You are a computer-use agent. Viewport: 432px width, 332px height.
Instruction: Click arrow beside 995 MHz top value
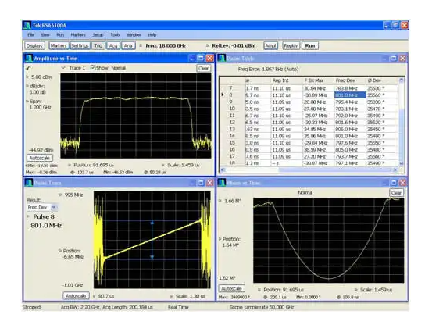(x=60, y=195)
